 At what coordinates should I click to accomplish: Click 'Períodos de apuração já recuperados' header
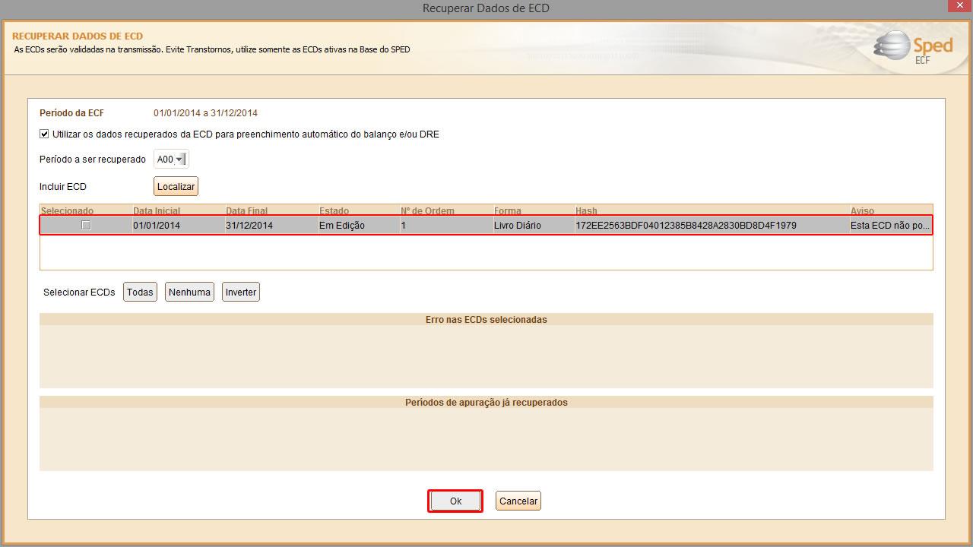pyautogui.click(x=486, y=402)
